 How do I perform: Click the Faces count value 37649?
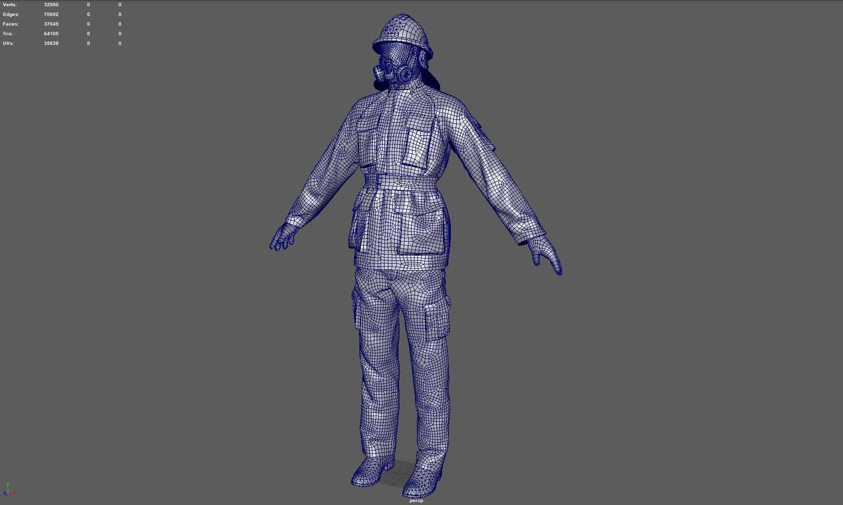(51, 24)
